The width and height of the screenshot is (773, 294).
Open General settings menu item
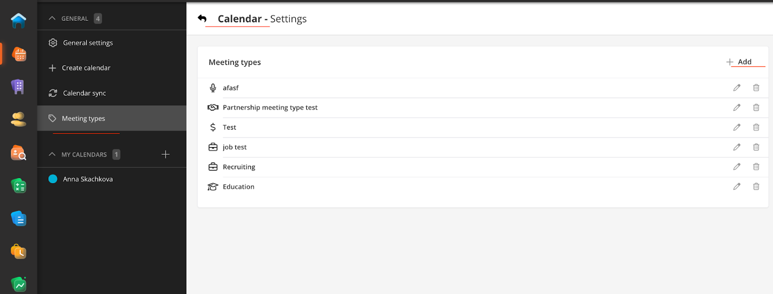coord(87,43)
